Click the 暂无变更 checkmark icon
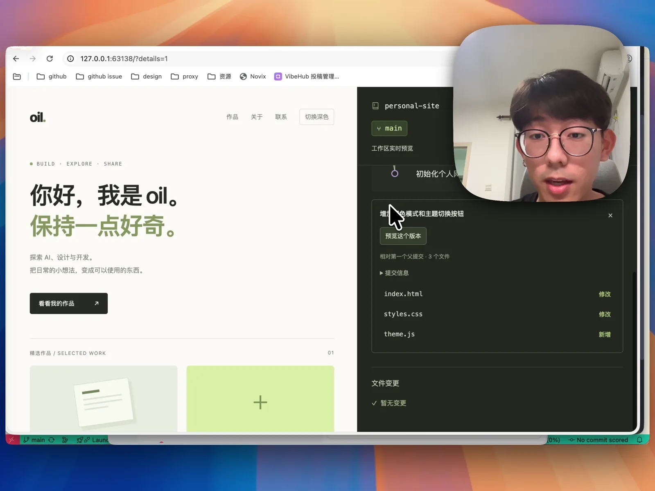The width and height of the screenshot is (655, 491). point(374,403)
